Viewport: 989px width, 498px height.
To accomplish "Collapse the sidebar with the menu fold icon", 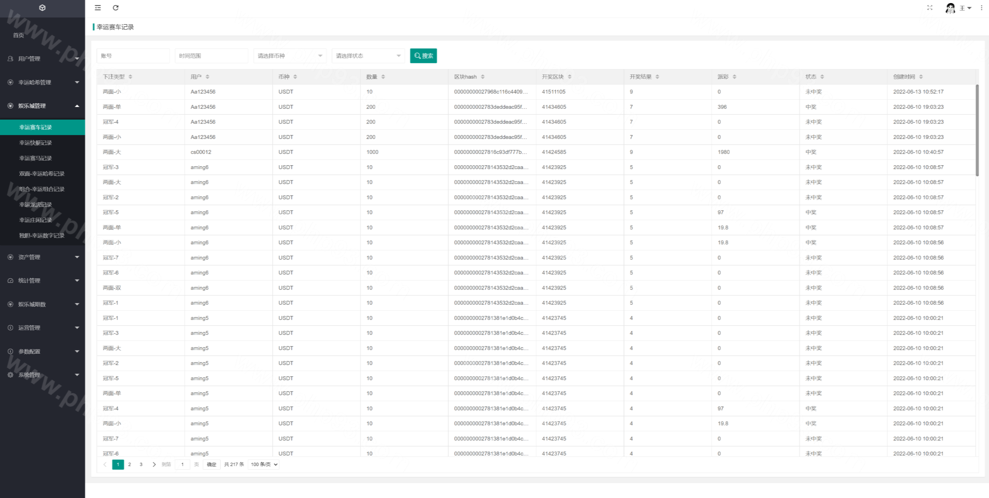I will pos(98,8).
